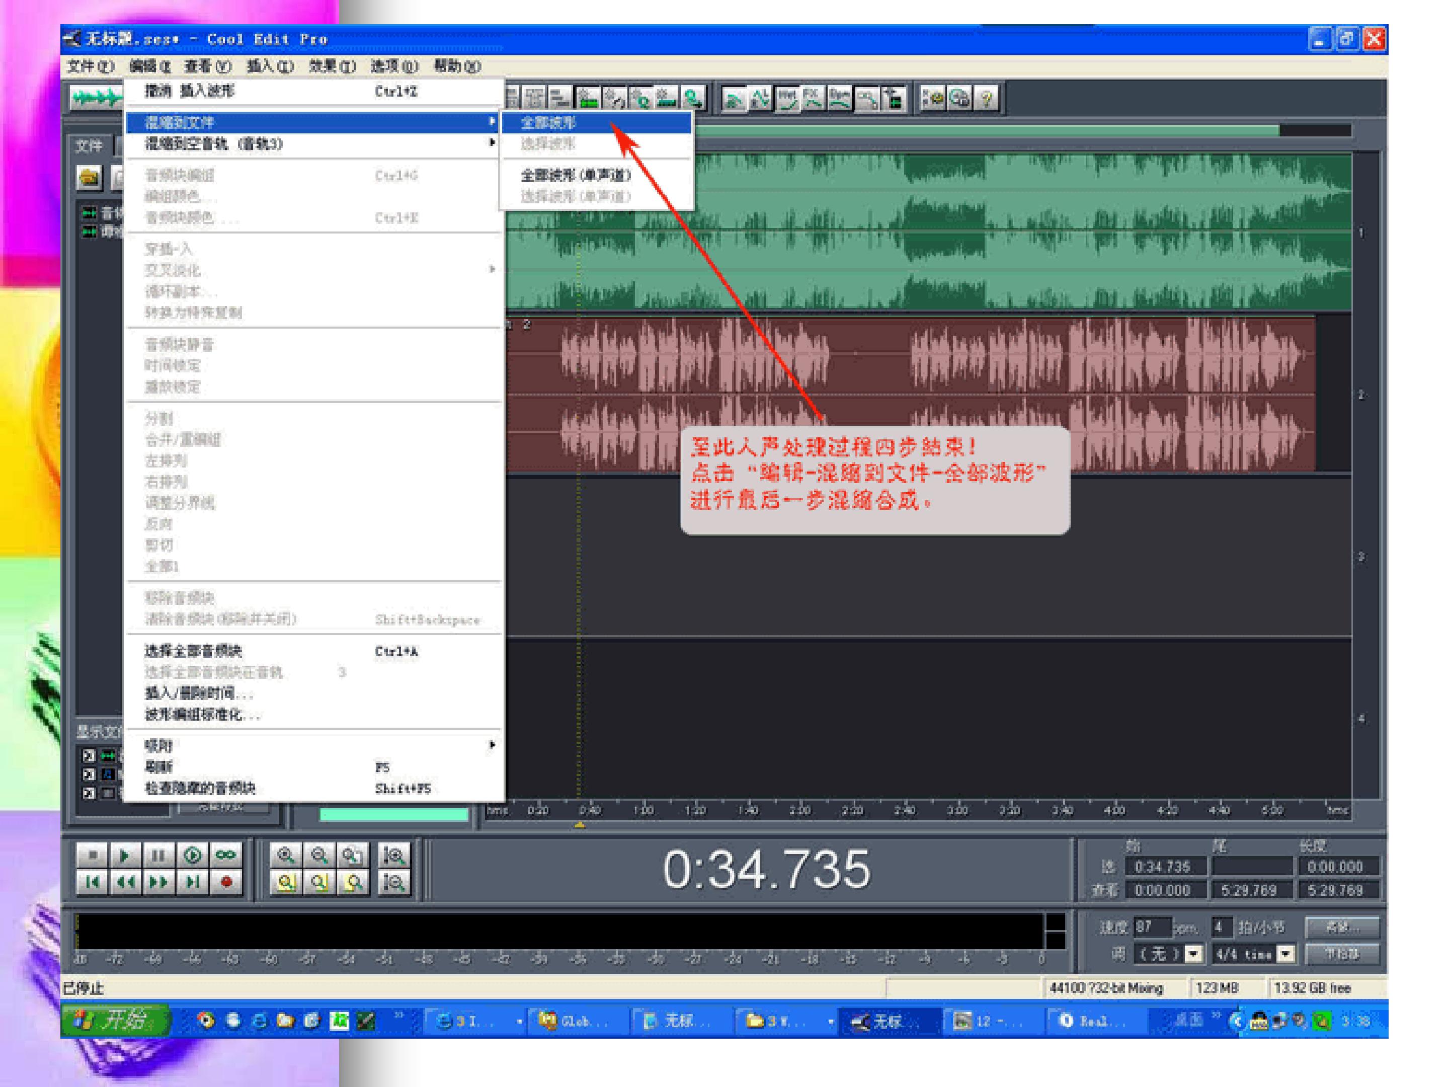Click the green horizontal overview bar above tracks
The image size is (1449, 1087).
point(987,130)
